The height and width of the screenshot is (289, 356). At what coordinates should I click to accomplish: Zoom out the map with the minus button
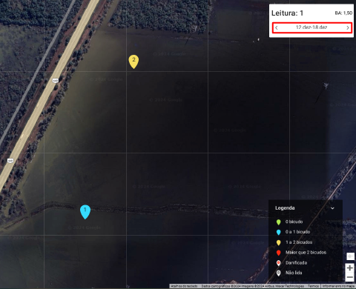[x=349, y=277]
